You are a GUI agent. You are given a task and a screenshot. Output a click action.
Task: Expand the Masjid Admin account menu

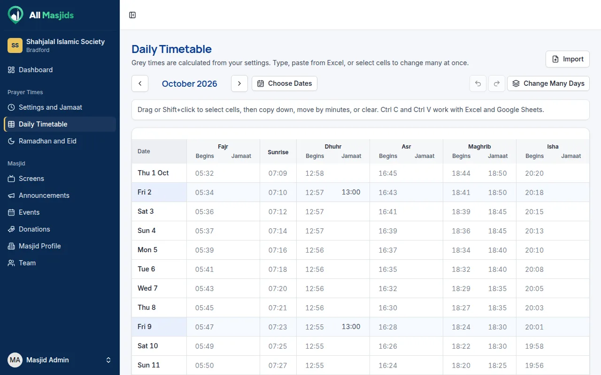click(x=60, y=360)
